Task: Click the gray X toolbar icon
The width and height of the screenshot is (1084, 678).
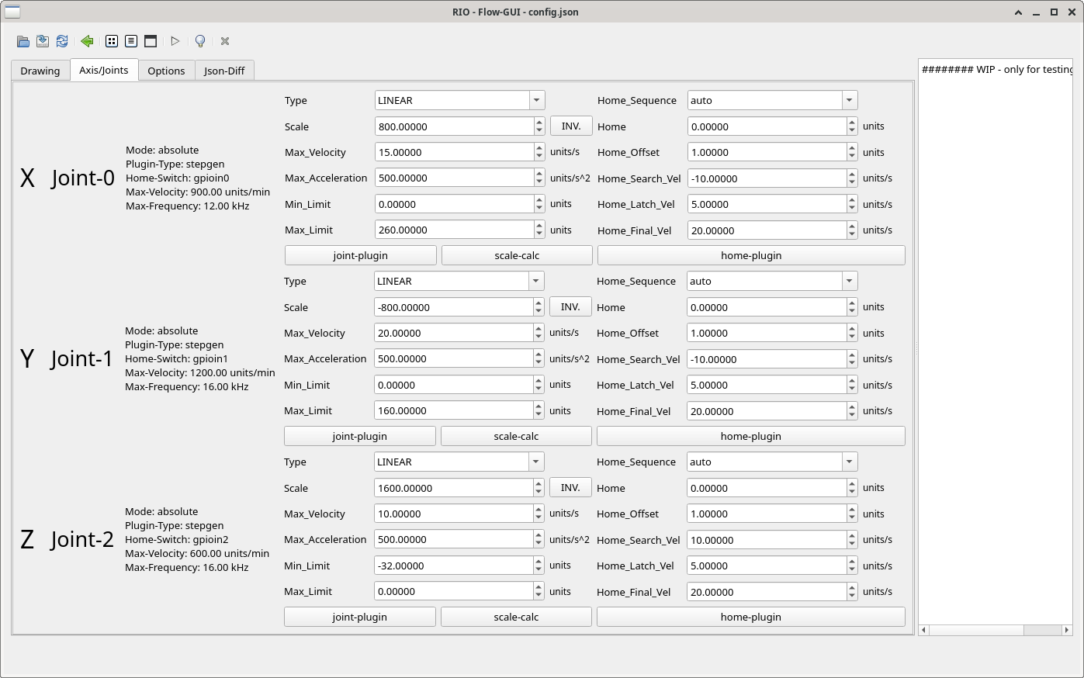Action: (225, 41)
